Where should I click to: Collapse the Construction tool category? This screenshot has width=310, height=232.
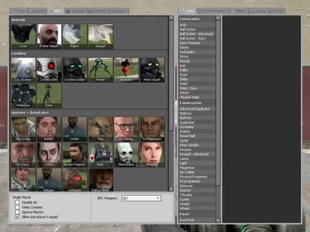(197, 103)
